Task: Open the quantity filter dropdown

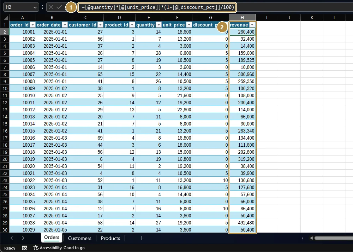Action: pyautogui.click(x=159, y=25)
